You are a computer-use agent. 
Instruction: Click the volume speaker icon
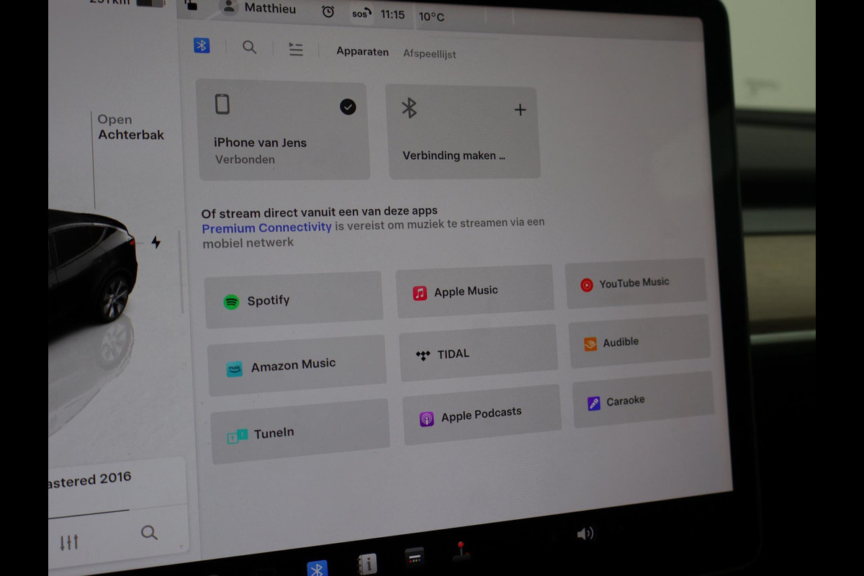[x=585, y=534]
